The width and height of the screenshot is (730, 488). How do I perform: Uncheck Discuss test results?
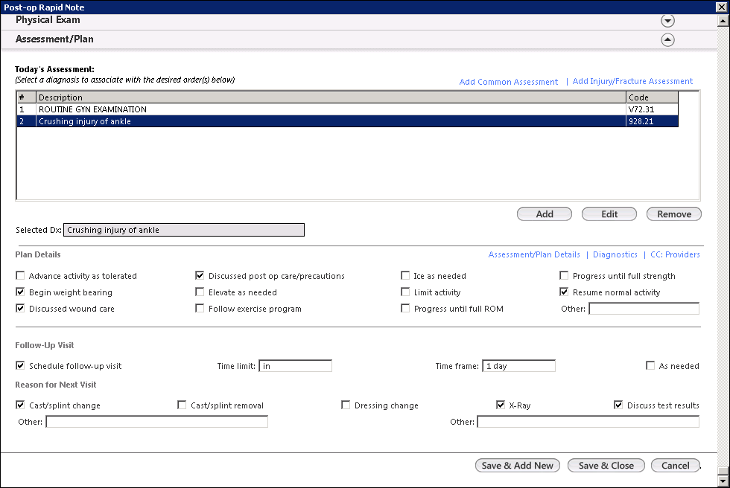[x=618, y=405]
